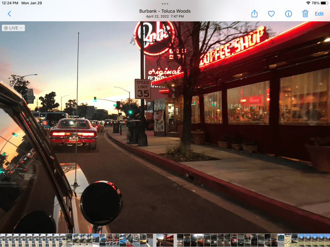
Task: Select the current coffee shop thumbnail in the strip
Action: click(x=165, y=240)
